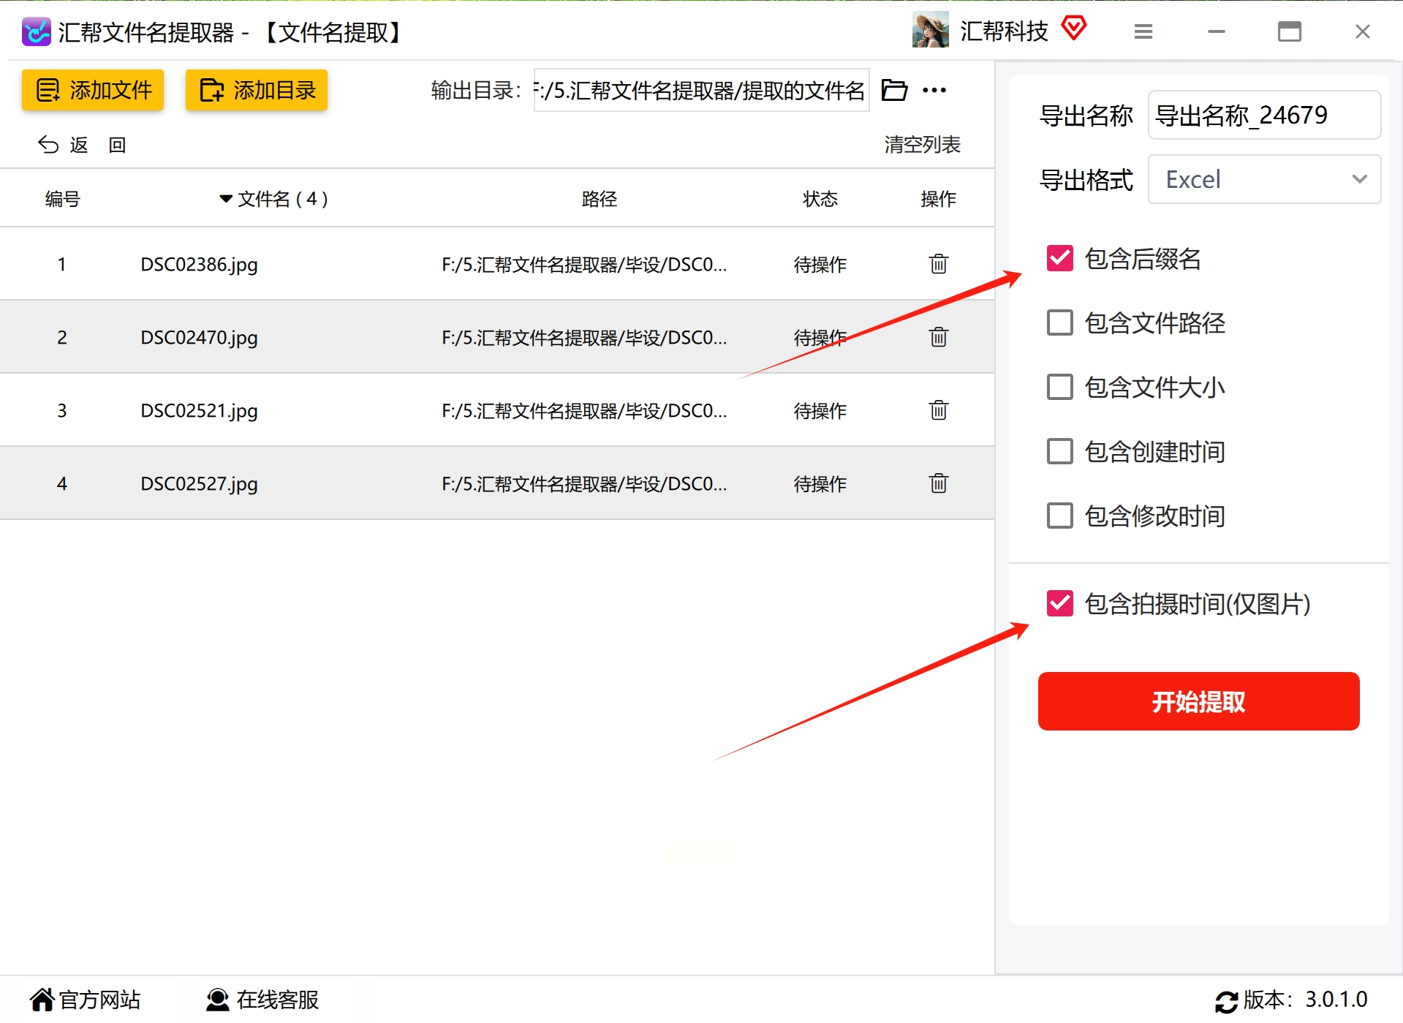The image size is (1403, 1023).
Task: Click the path cell of row 3
Action: [584, 410]
